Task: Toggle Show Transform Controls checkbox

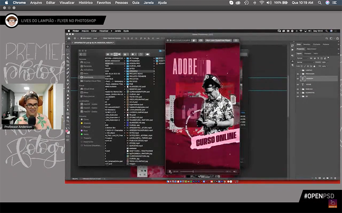Action: (x=102, y=38)
